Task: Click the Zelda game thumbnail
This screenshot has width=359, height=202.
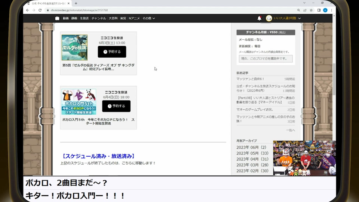Action: (75, 48)
